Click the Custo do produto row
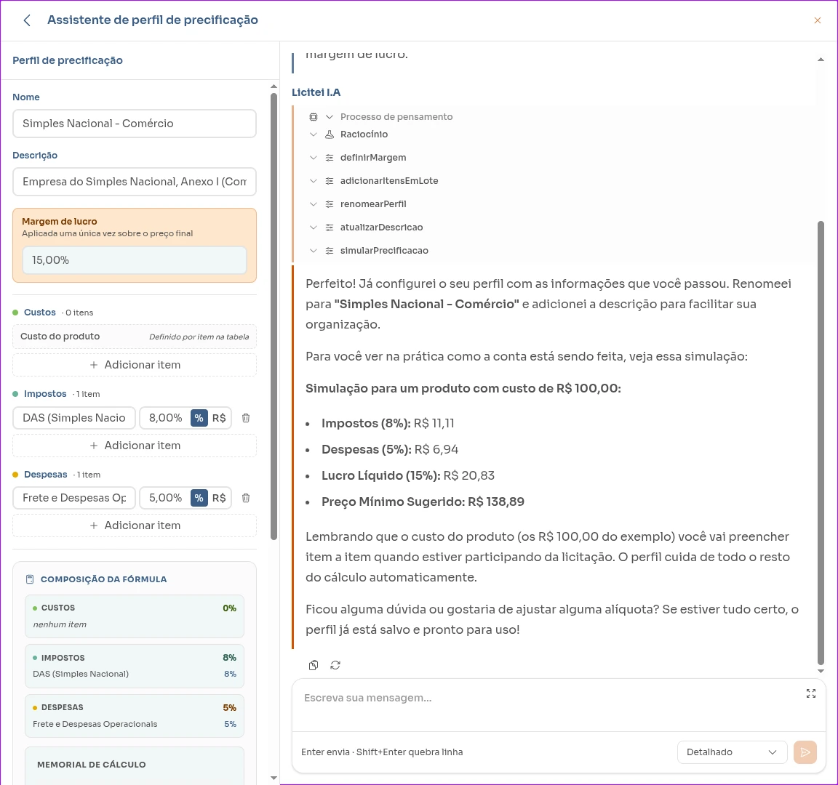This screenshot has height=785, width=838. (135, 337)
